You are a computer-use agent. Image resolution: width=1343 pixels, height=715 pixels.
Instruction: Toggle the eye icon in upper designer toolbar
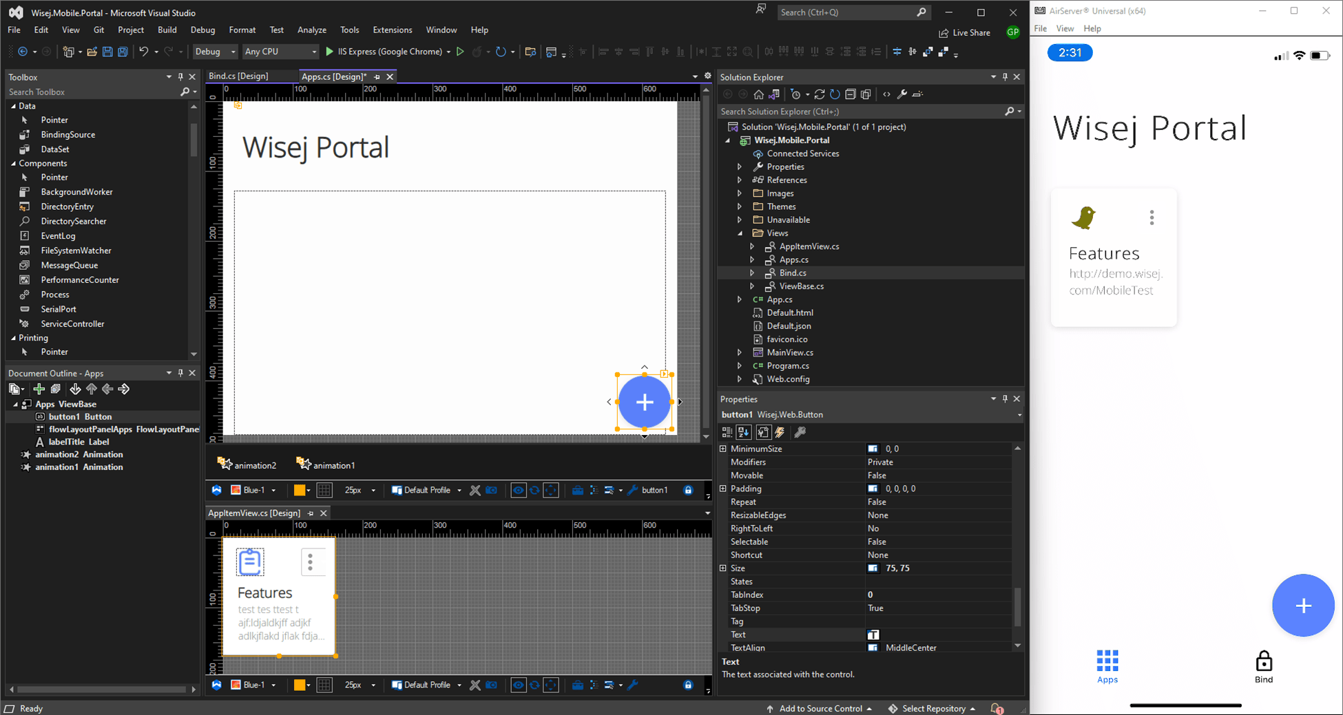518,491
